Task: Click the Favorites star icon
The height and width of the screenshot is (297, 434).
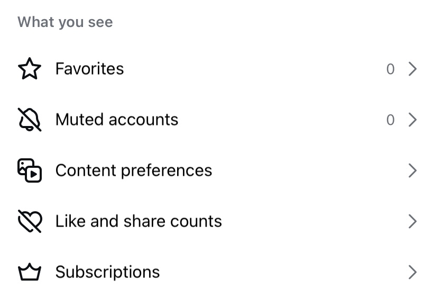Action: pos(30,69)
